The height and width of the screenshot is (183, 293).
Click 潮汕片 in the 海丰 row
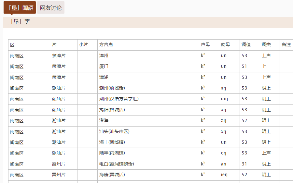pyautogui.click(x=59, y=142)
